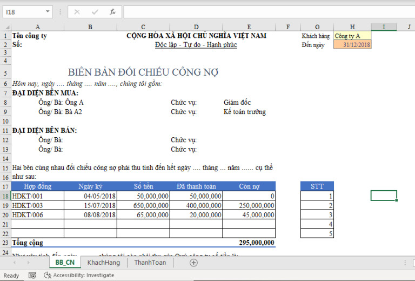Image resolution: width=415 pixels, height=281 pixels.
Task: Click the 'STT' table header
Action: [x=317, y=186]
